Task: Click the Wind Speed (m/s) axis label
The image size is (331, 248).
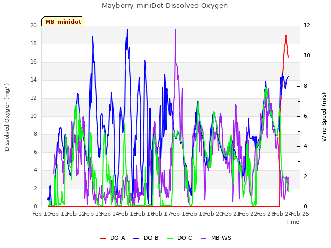Action: coord(324,117)
